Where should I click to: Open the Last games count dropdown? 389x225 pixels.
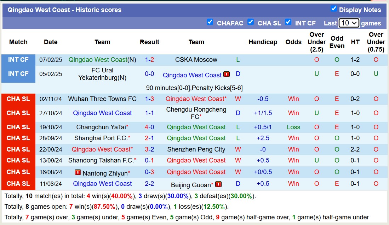349,23
